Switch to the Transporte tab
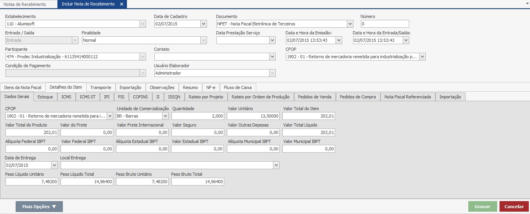Image resolution: width=530 pixels, height=214 pixels. point(100,87)
